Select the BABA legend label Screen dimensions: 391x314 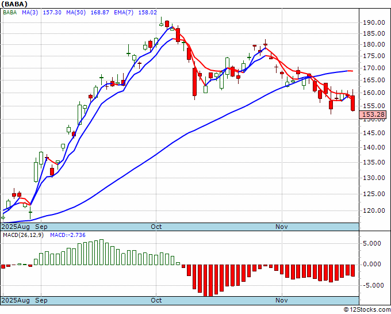(10, 12)
